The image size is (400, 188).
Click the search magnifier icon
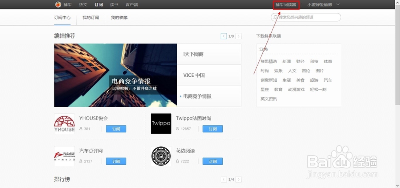coord(275,17)
